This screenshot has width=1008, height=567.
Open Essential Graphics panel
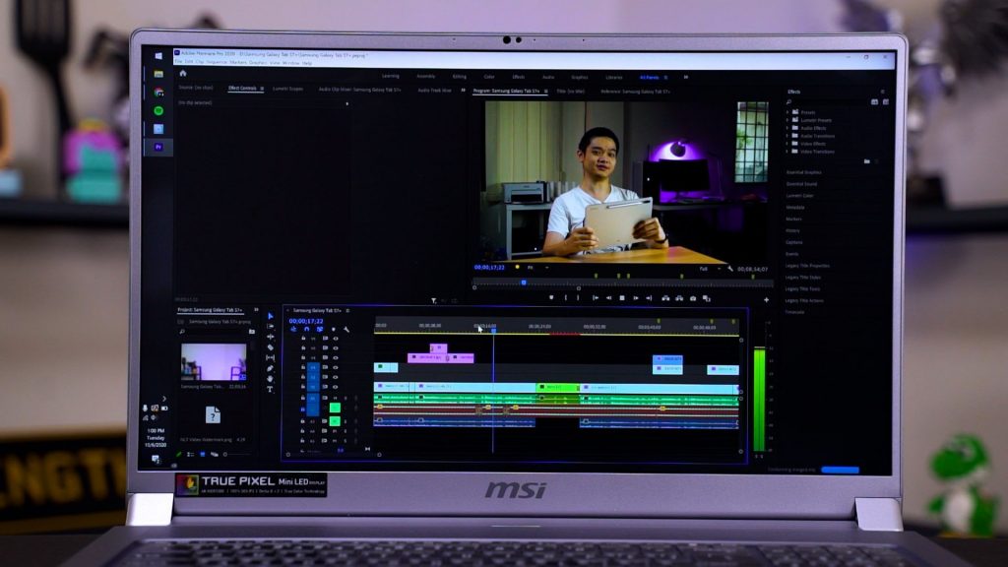(x=803, y=172)
